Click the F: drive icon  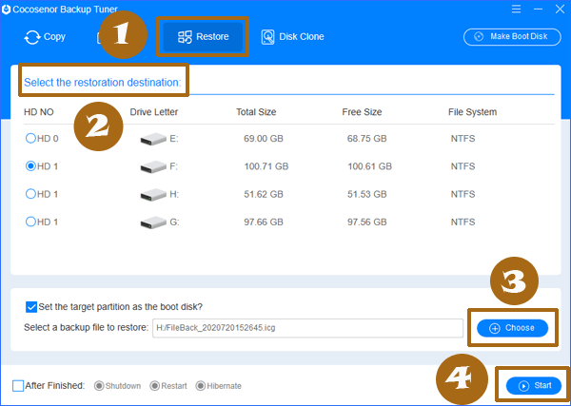[x=153, y=166]
